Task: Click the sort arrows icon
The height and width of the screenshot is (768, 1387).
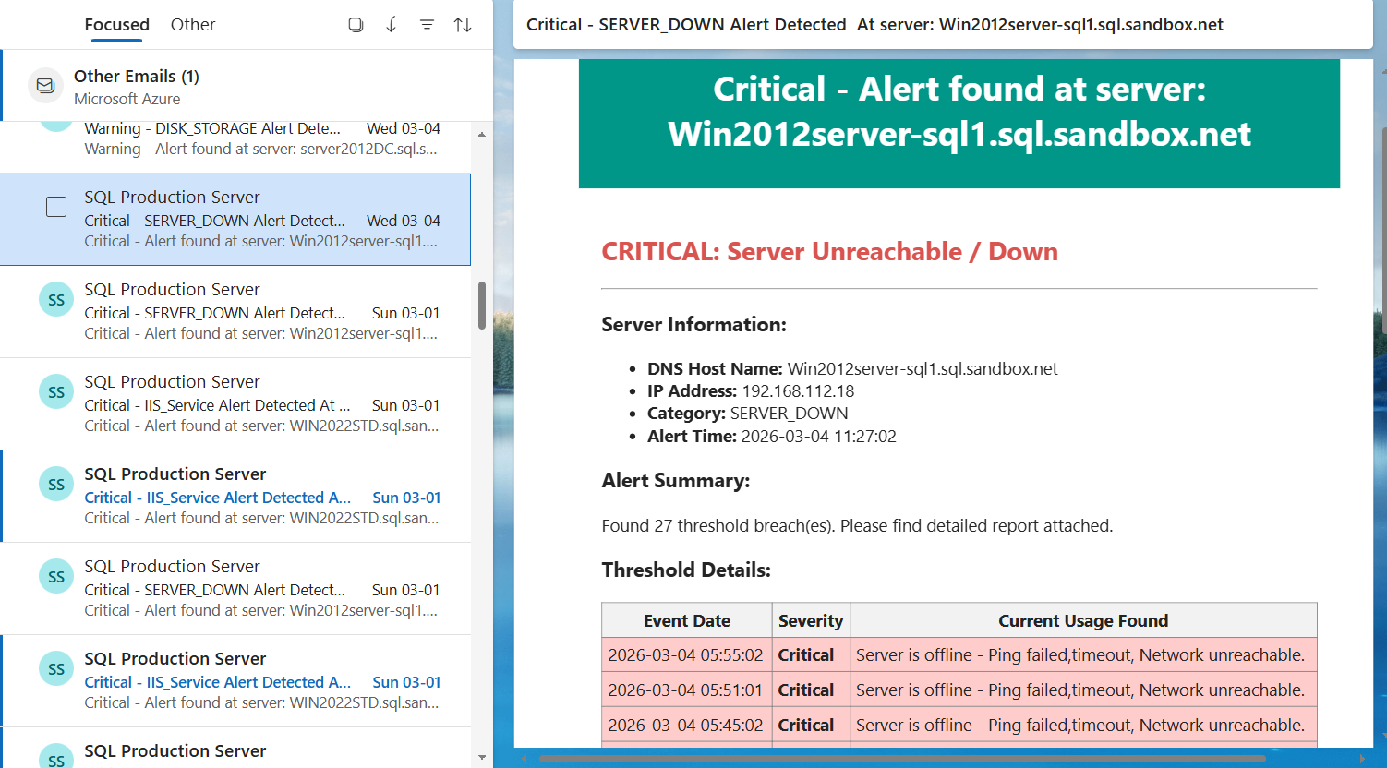Action: pyautogui.click(x=463, y=25)
